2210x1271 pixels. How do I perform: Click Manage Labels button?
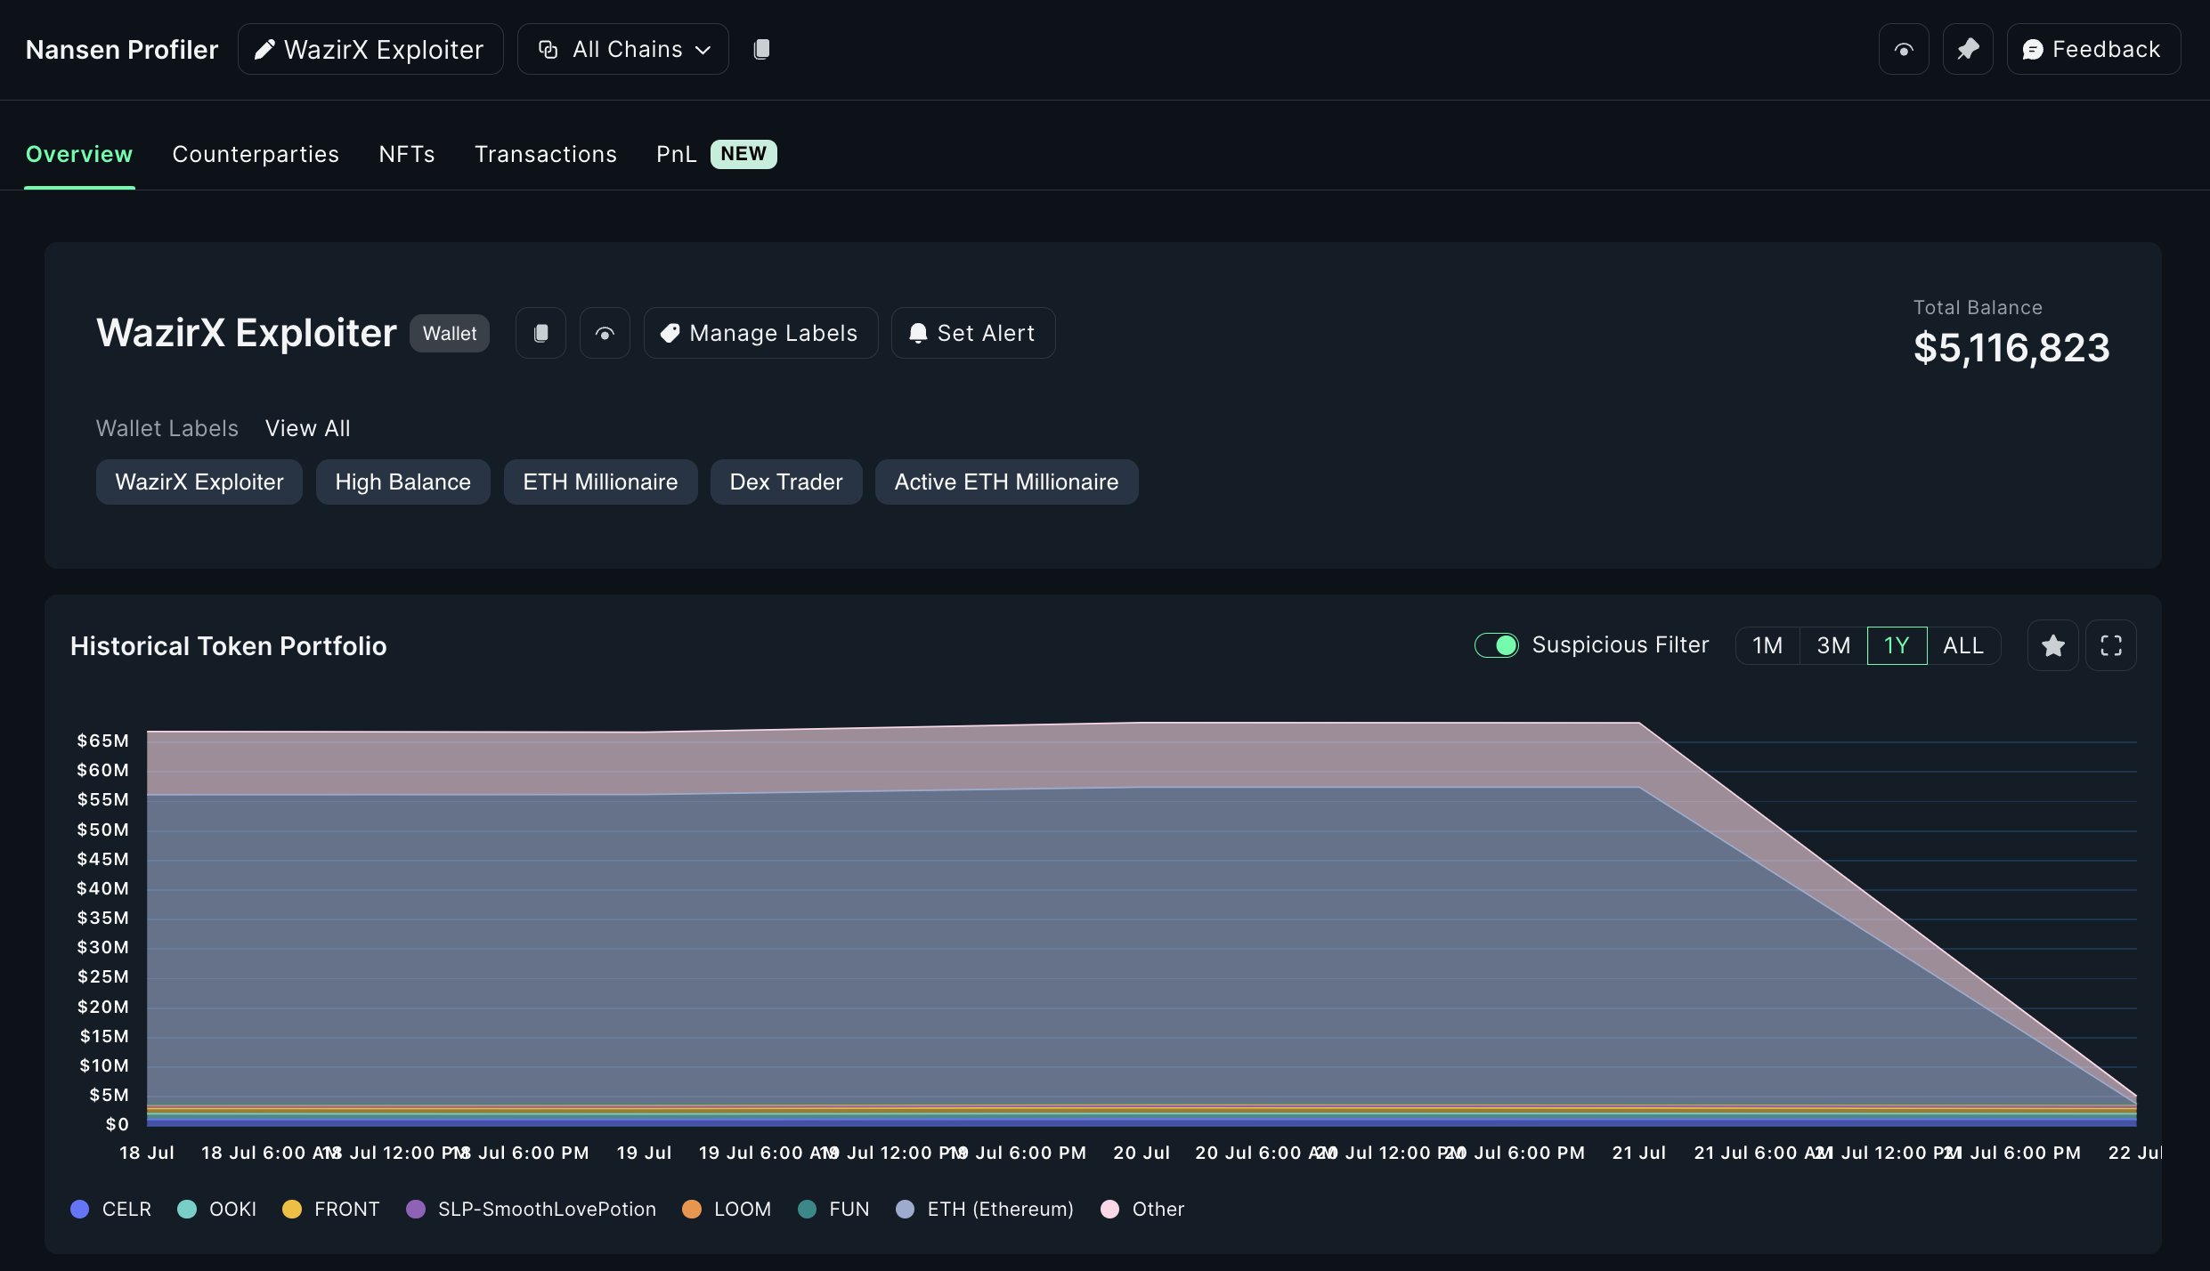click(x=760, y=333)
